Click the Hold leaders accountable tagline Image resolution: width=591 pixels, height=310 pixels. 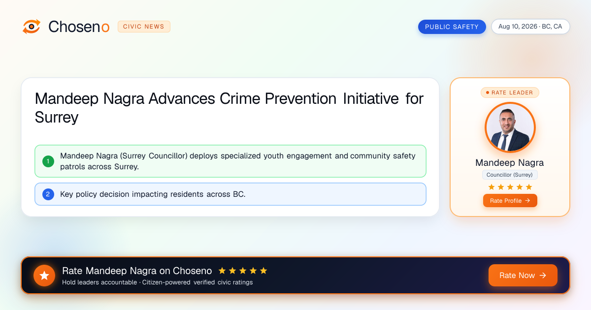[x=157, y=282]
